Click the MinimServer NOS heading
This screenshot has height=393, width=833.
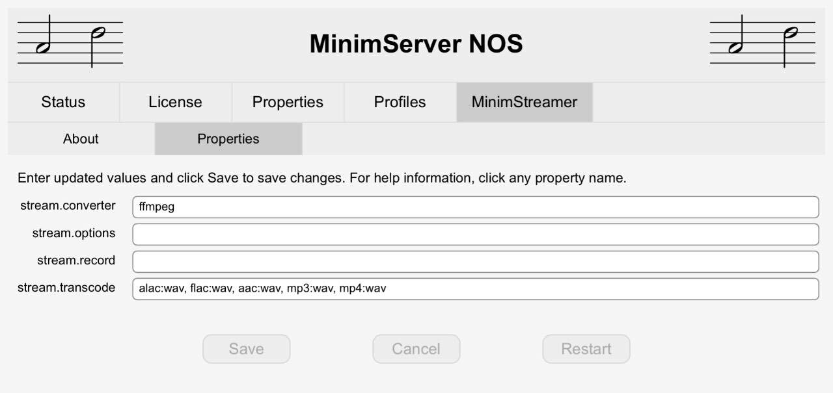(x=416, y=44)
